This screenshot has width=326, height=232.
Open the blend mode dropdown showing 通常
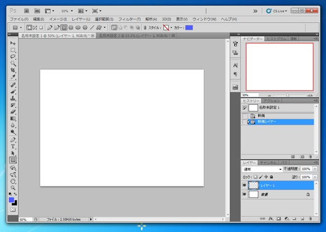tap(262, 169)
